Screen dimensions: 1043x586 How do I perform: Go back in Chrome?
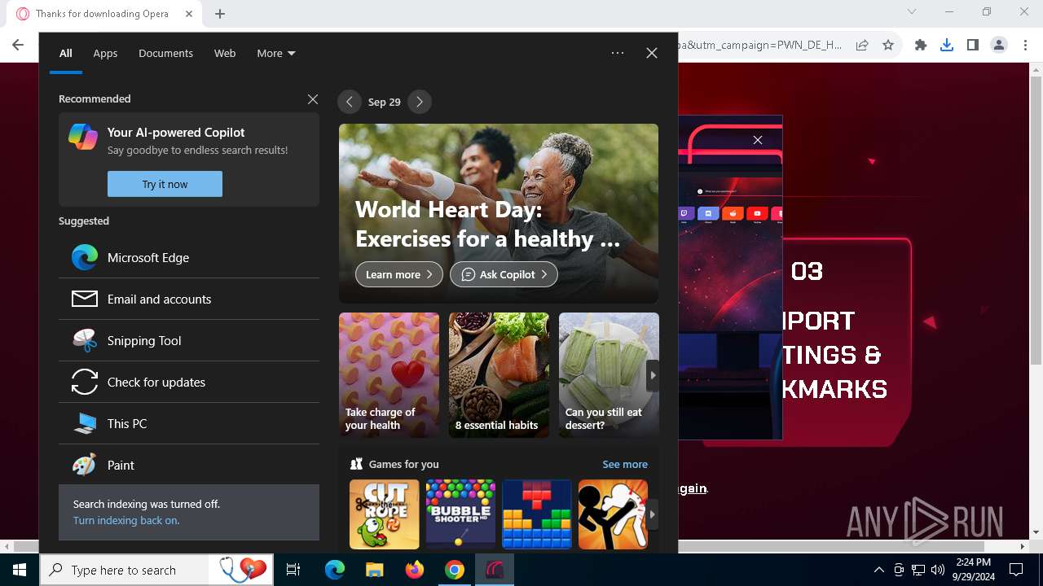pos(18,45)
